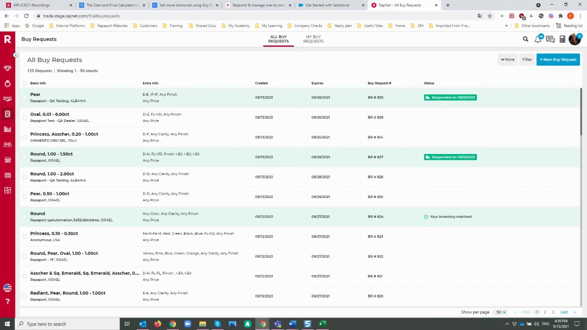Jump to the Last page
587x330 pixels.
[x=564, y=312]
